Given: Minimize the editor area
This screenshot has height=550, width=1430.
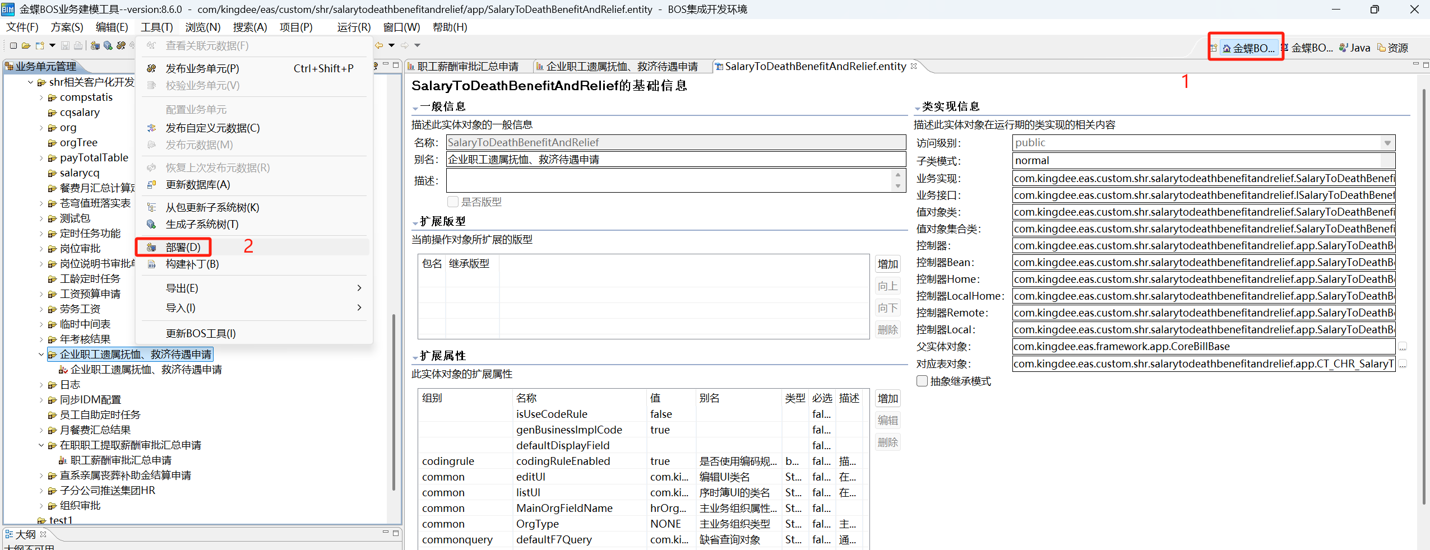Looking at the screenshot, I should point(1416,64).
